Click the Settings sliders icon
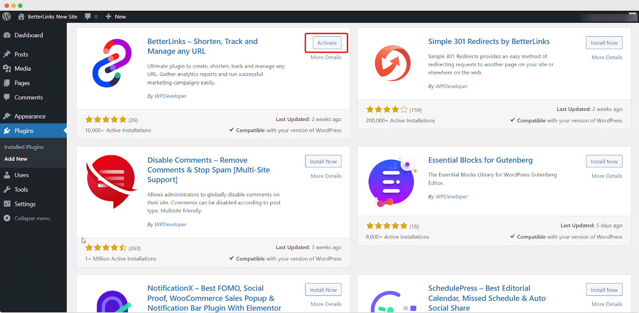 (x=7, y=204)
